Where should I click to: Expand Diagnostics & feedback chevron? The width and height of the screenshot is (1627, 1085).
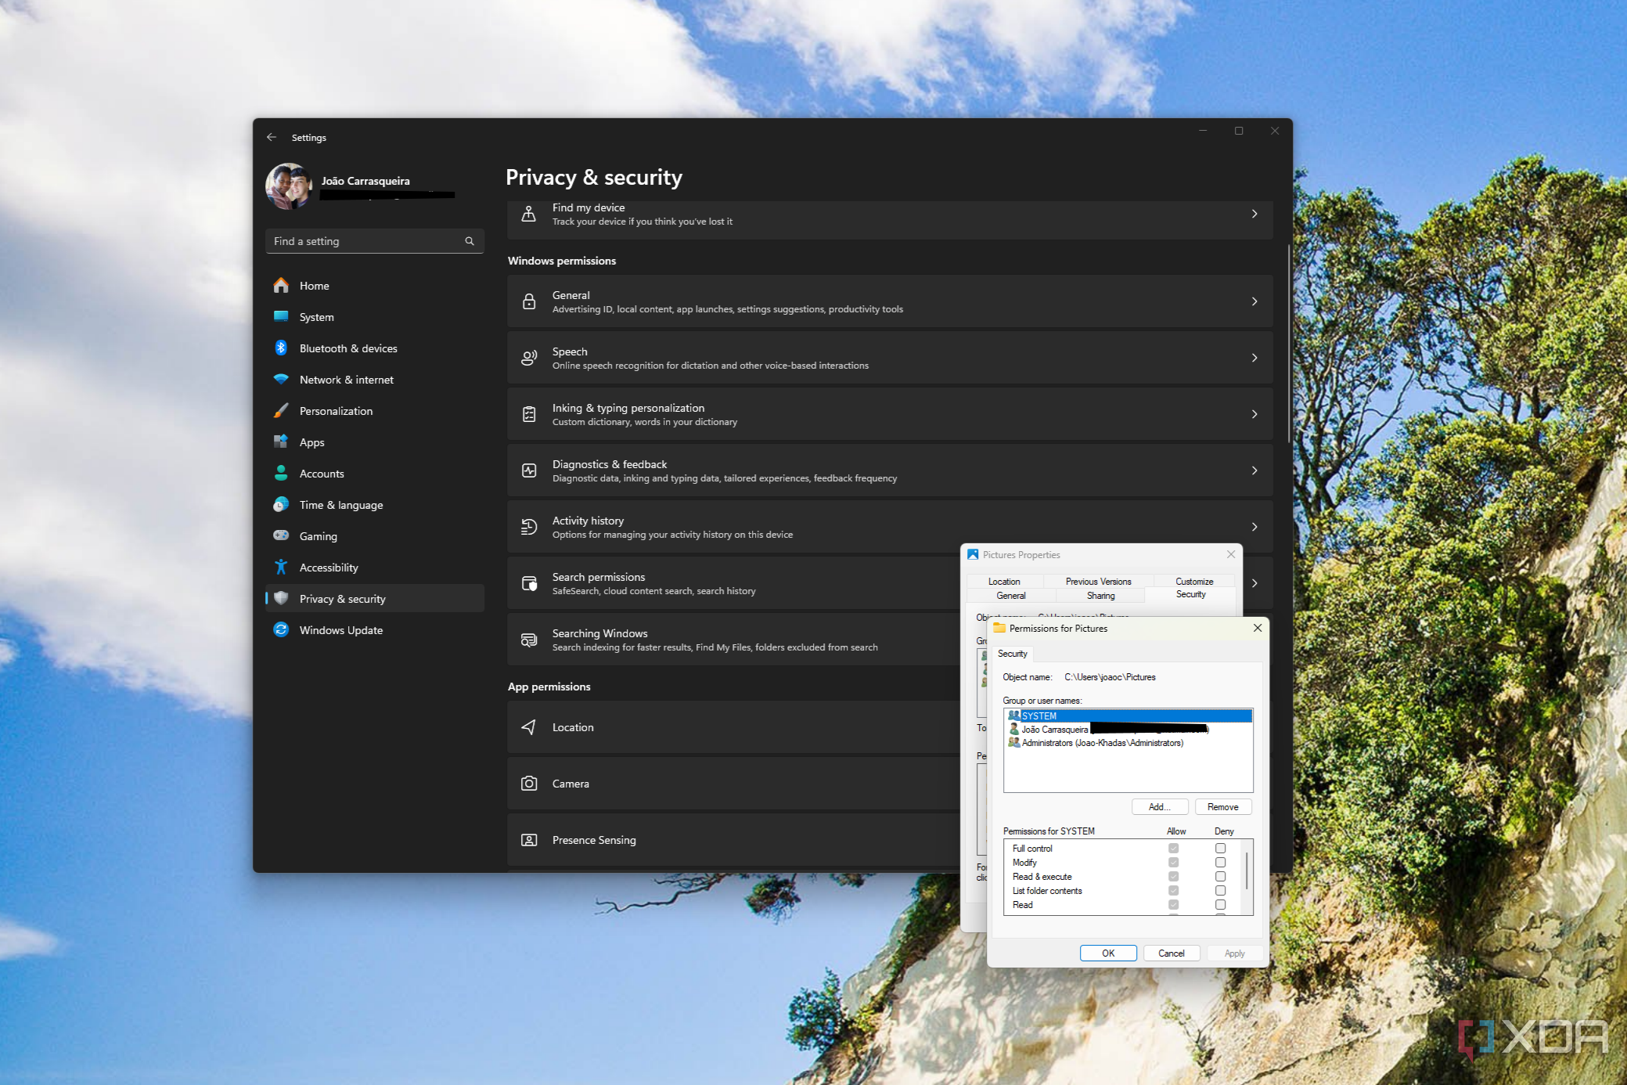click(1254, 470)
